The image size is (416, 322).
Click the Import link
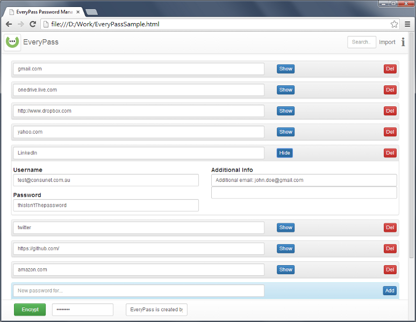click(387, 42)
